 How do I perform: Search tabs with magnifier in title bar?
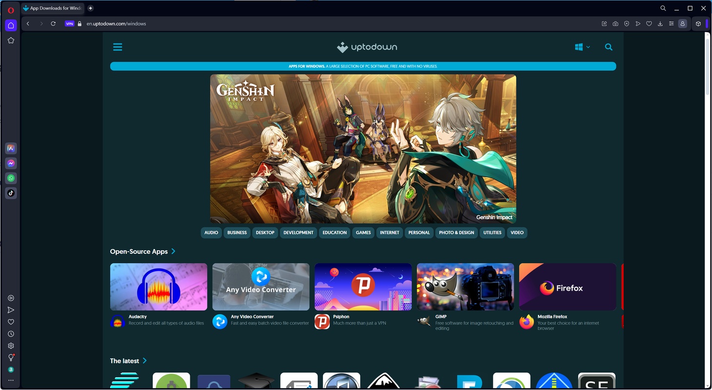[x=663, y=8]
